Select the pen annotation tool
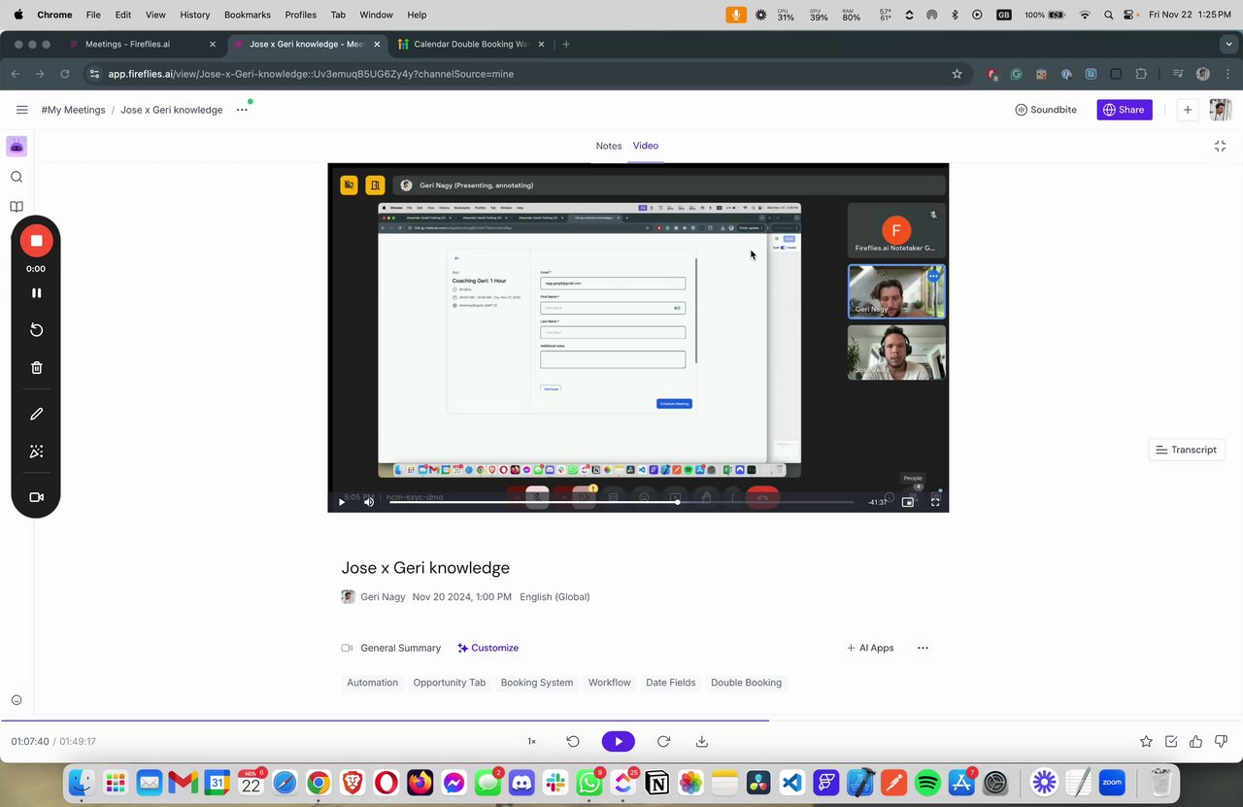 tap(36, 414)
